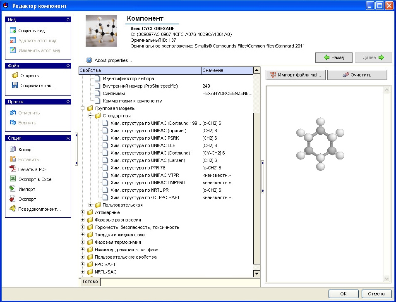Click the Стандартная folder icon
The image size is (396, 302).
coord(98,116)
